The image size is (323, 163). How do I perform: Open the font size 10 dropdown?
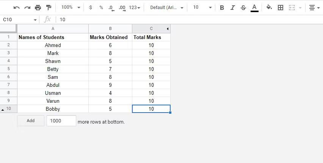202,8
